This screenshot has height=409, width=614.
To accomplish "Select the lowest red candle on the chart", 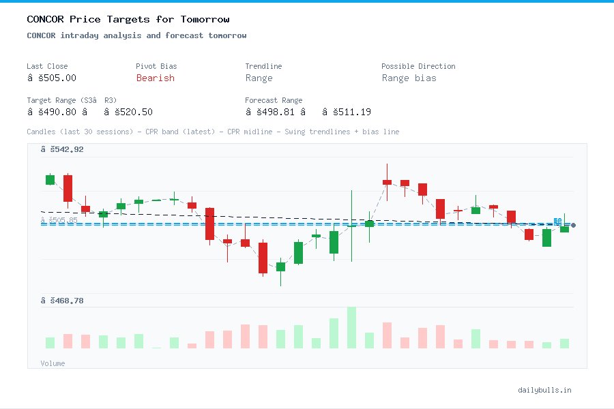I will point(263,259).
